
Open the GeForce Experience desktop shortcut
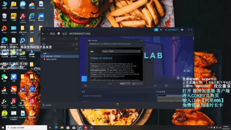[23, 55]
